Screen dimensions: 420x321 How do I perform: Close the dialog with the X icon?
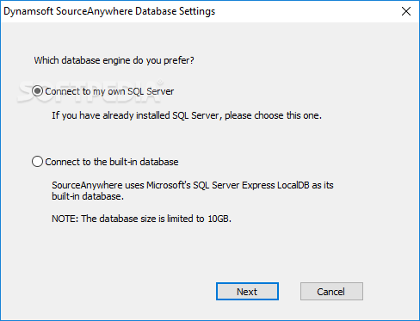click(x=406, y=11)
